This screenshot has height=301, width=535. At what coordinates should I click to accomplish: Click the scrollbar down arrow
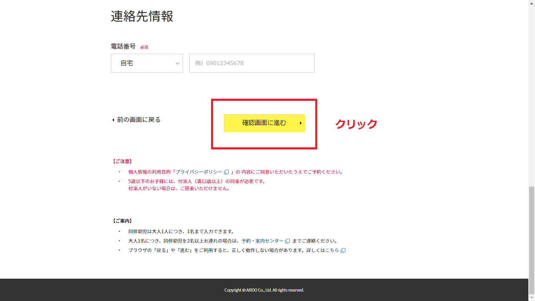click(x=531, y=298)
